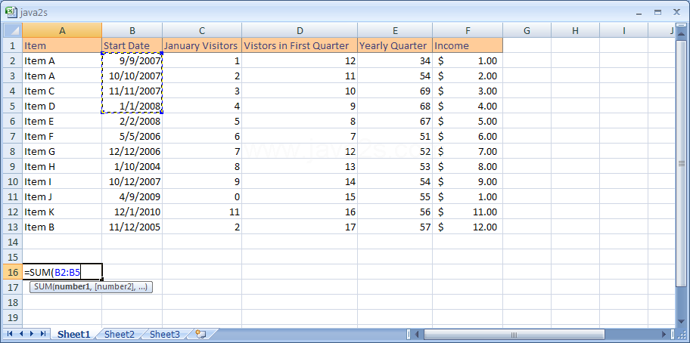
Task: Go to last sheet navigation arrow
Action: coord(42,334)
